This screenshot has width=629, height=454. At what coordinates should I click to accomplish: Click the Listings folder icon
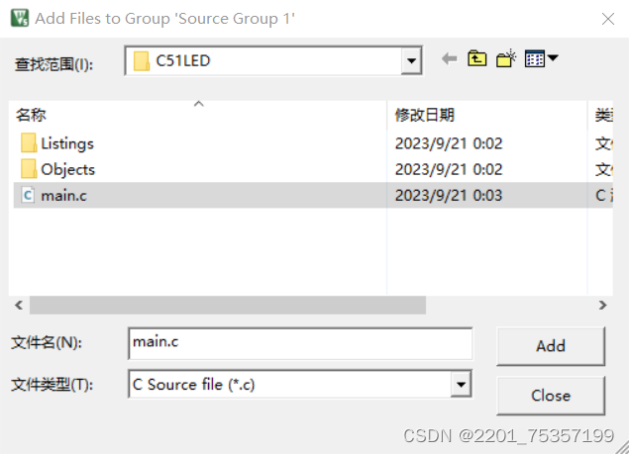pyautogui.click(x=29, y=143)
